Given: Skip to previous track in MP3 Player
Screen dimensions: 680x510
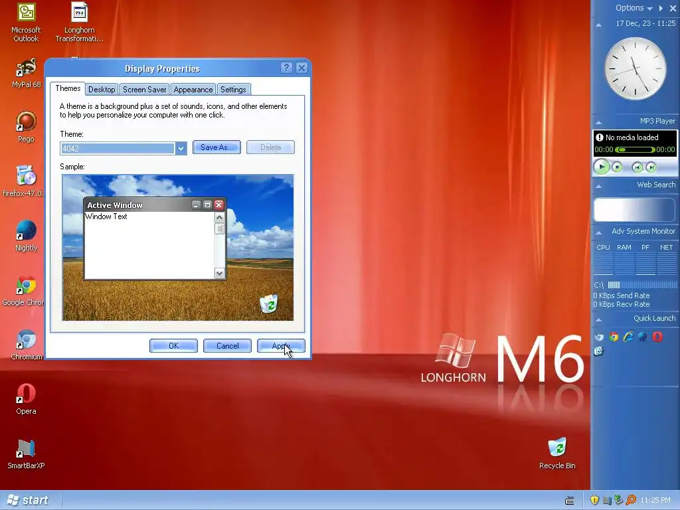Looking at the screenshot, I should point(637,167).
